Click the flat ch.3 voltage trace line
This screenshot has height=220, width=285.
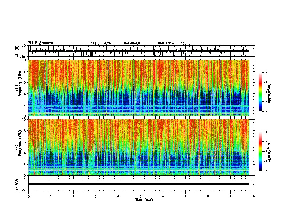pyautogui.click(x=139, y=184)
